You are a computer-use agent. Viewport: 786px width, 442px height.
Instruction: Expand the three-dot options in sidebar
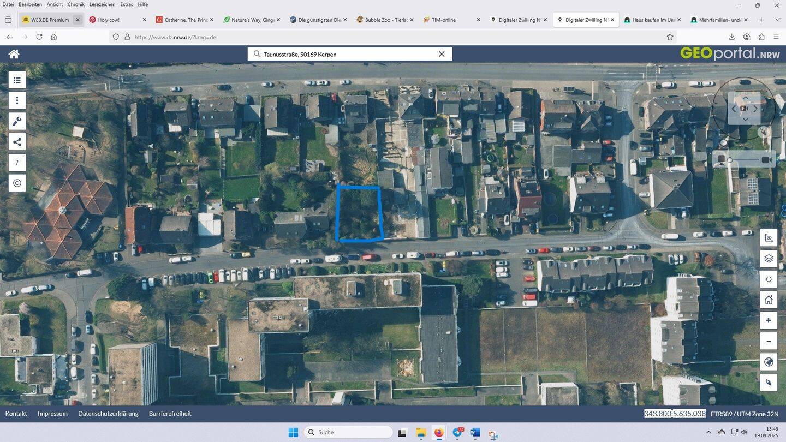click(16, 100)
